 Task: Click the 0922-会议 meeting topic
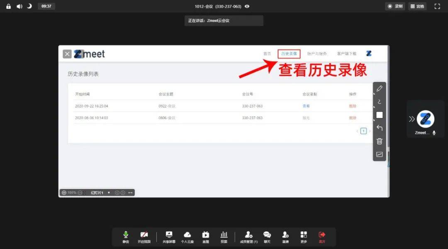tap(167, 106)
